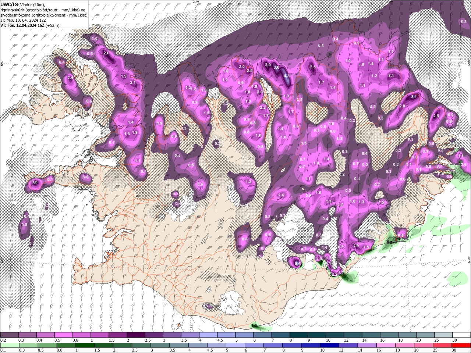The height and width of the screenshot is (353, 471).
Task: Click the '3.6' snowfall value on map
Action: point(276,68)
